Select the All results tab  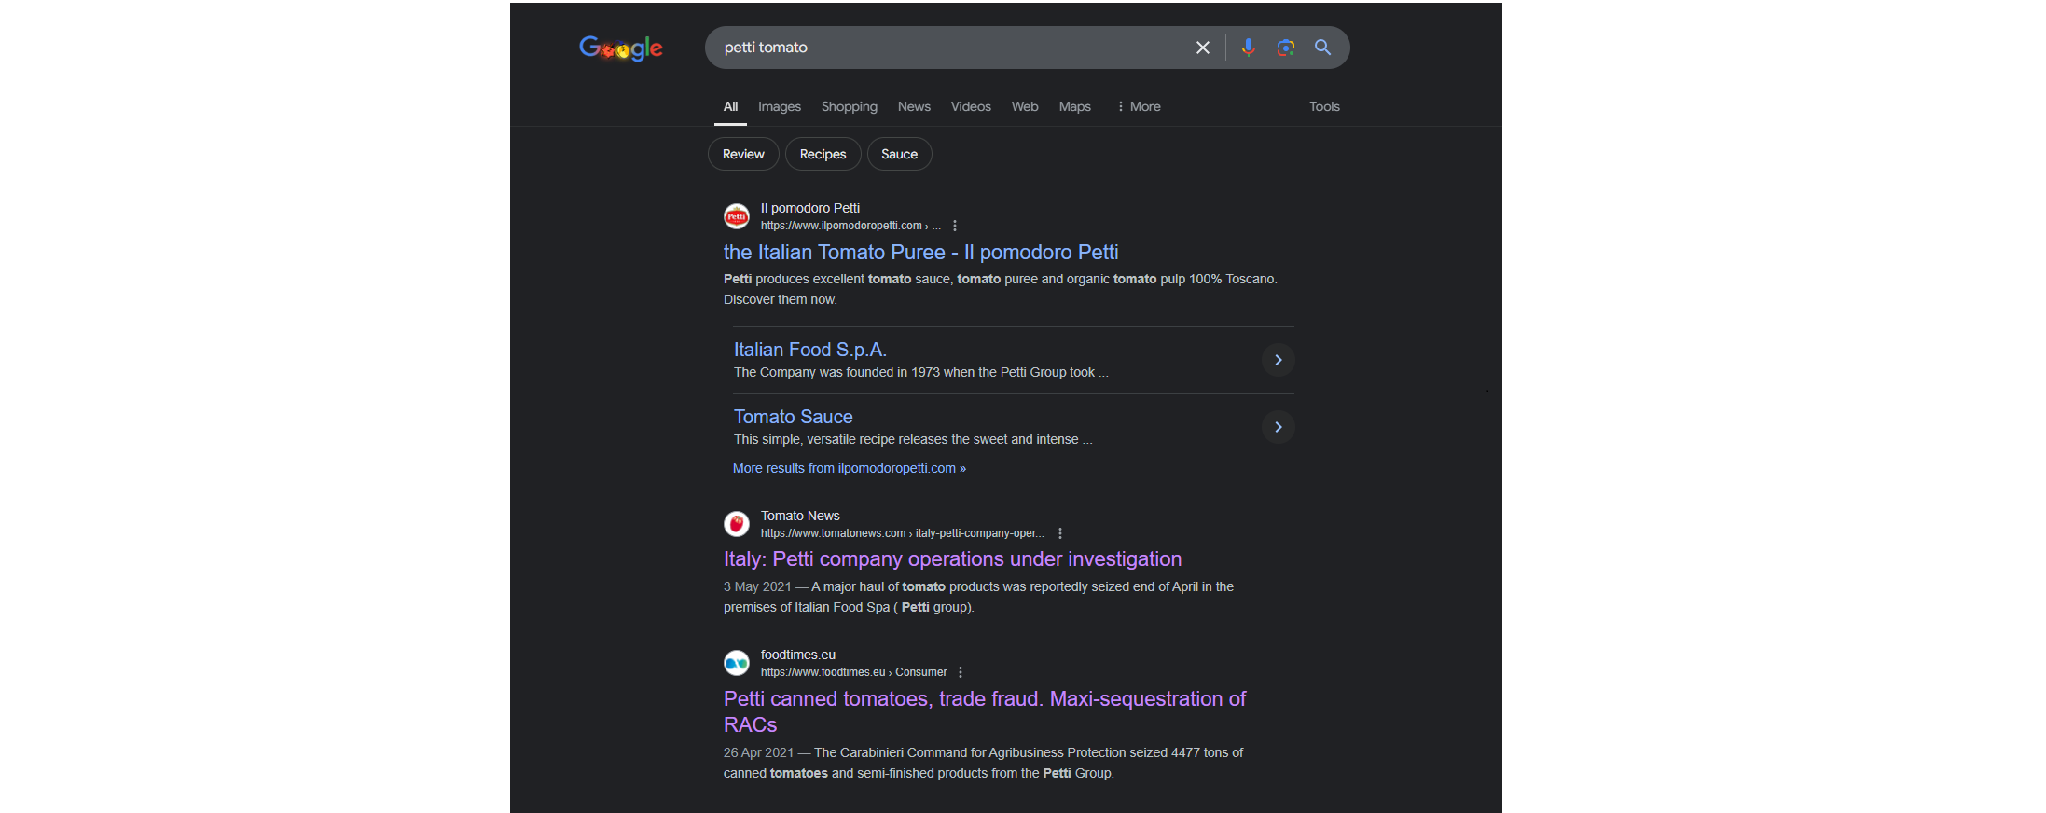tap(730, 106)
